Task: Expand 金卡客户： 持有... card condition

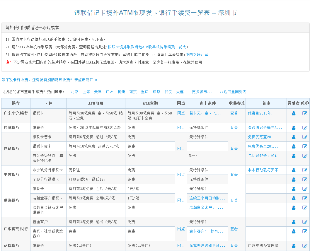Action: 206,231
